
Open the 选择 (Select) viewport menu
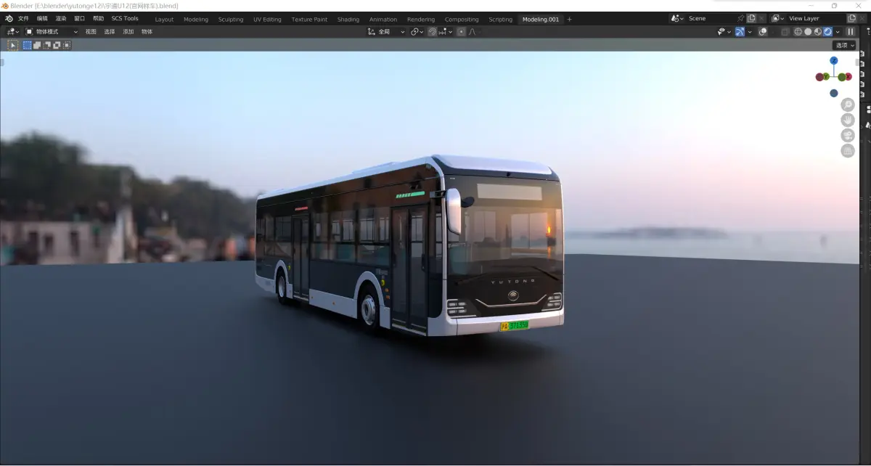coord(110,32)
